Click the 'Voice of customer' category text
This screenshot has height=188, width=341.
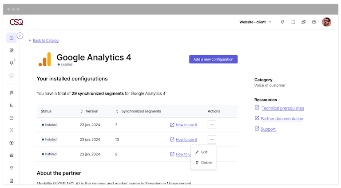click(x=270, y=85)
